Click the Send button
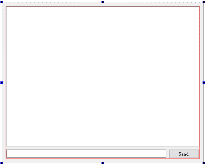Screen dimensions: 205x164 tap(184, 154)
